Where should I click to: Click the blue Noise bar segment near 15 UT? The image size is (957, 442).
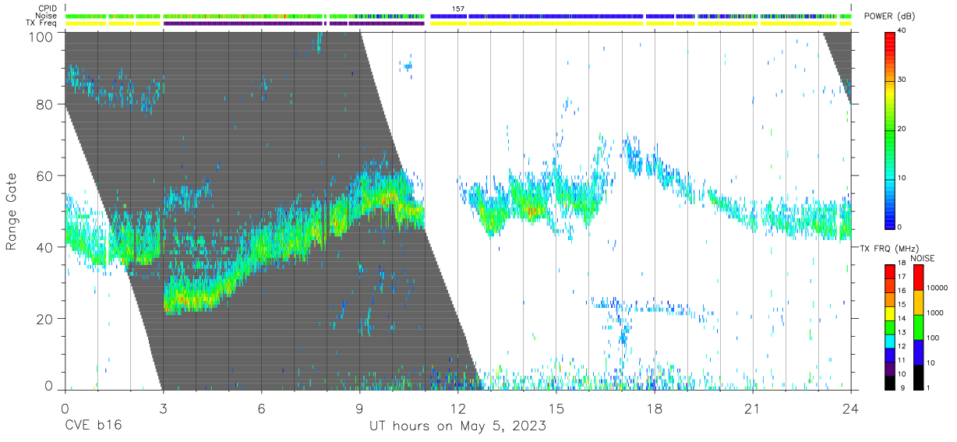[x=556, y=16]
